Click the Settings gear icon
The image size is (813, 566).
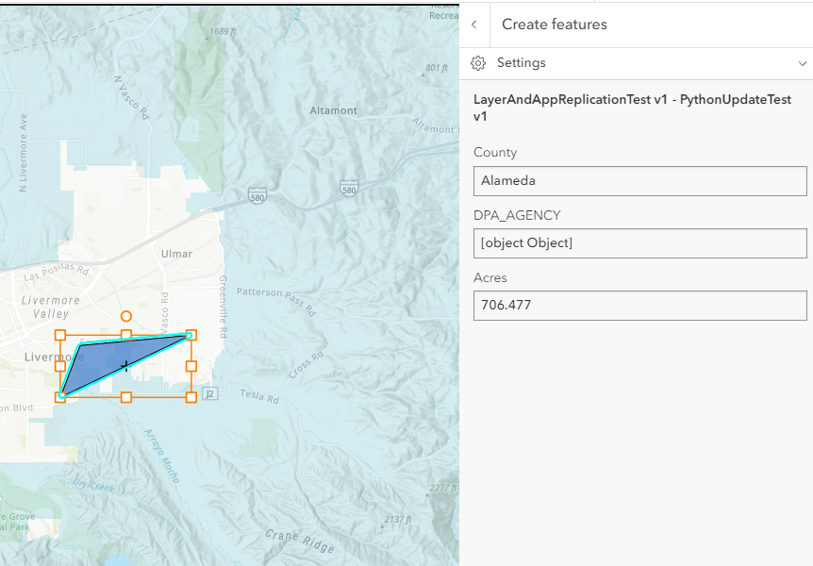[478, 63]
